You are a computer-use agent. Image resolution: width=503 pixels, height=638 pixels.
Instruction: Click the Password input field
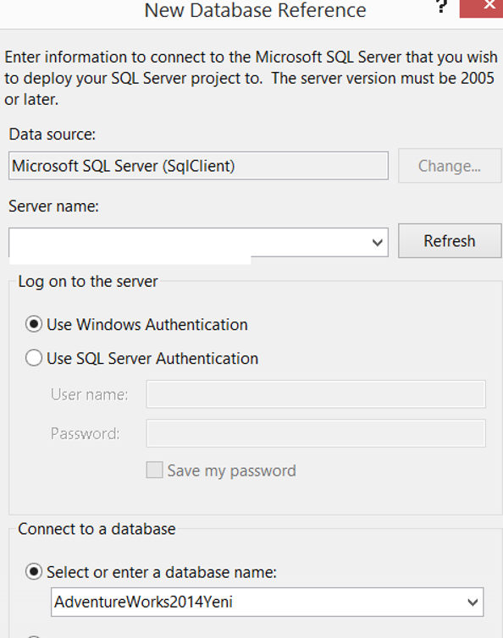pyautogui.click(x=316, y=433)
